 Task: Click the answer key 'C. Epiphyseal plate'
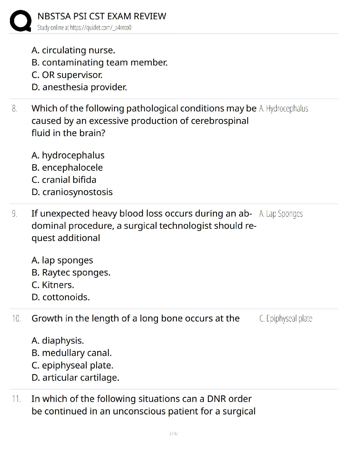click(286, 319)
